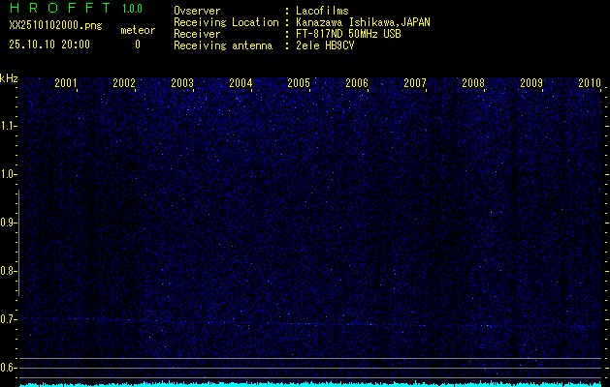Click the 1.1 frequency axis label
This screenshot has width=610, height=387.
pos(9,126)
